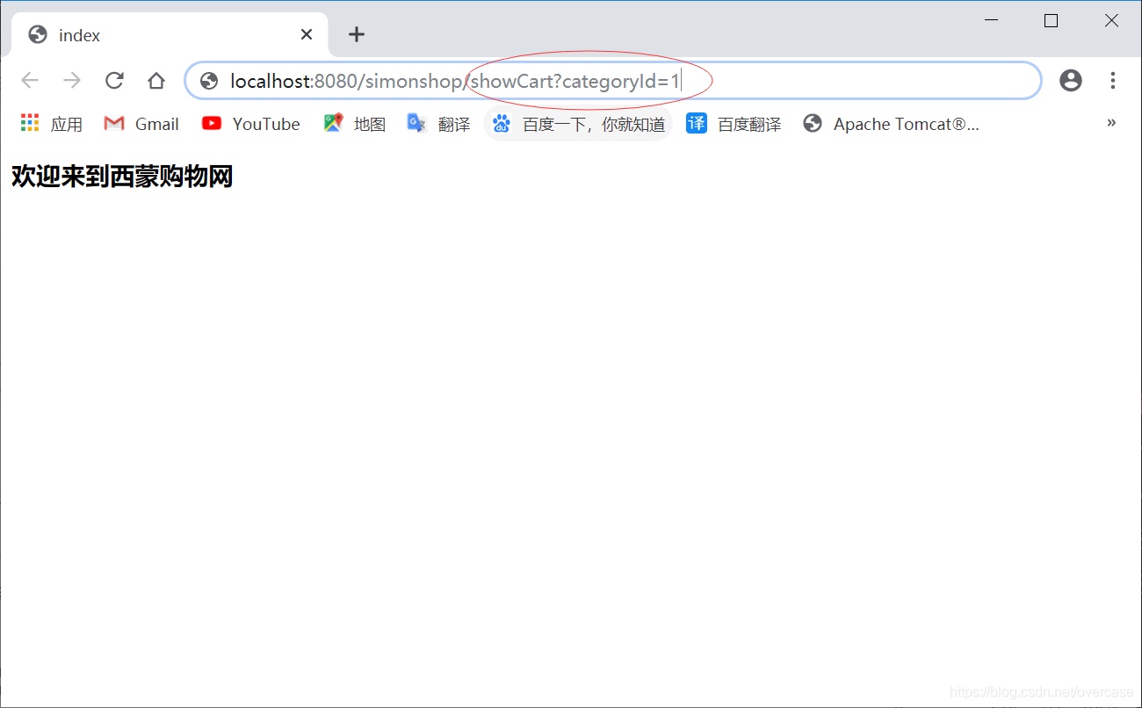
Task: Open the 翻译 bookmark
Action: pyautogui.click(x=439, y=124)
